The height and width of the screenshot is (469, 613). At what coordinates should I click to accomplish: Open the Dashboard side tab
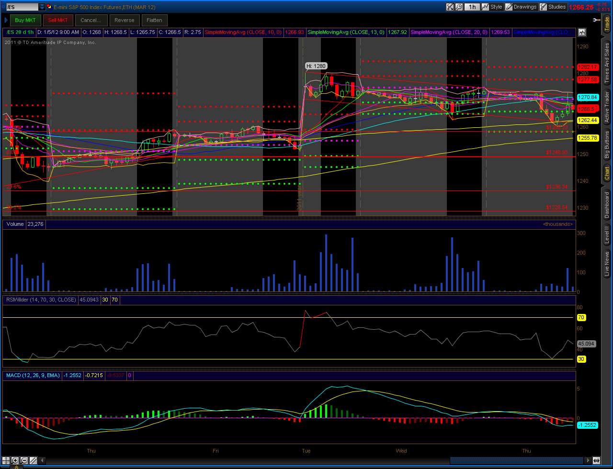[607, 205]
